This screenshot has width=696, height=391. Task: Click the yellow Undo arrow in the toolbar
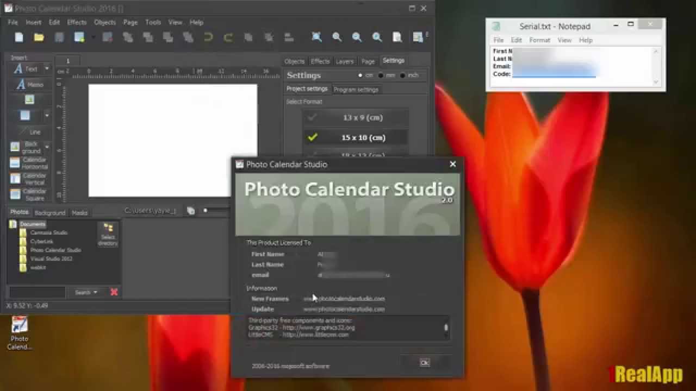(x=208, y=37)
